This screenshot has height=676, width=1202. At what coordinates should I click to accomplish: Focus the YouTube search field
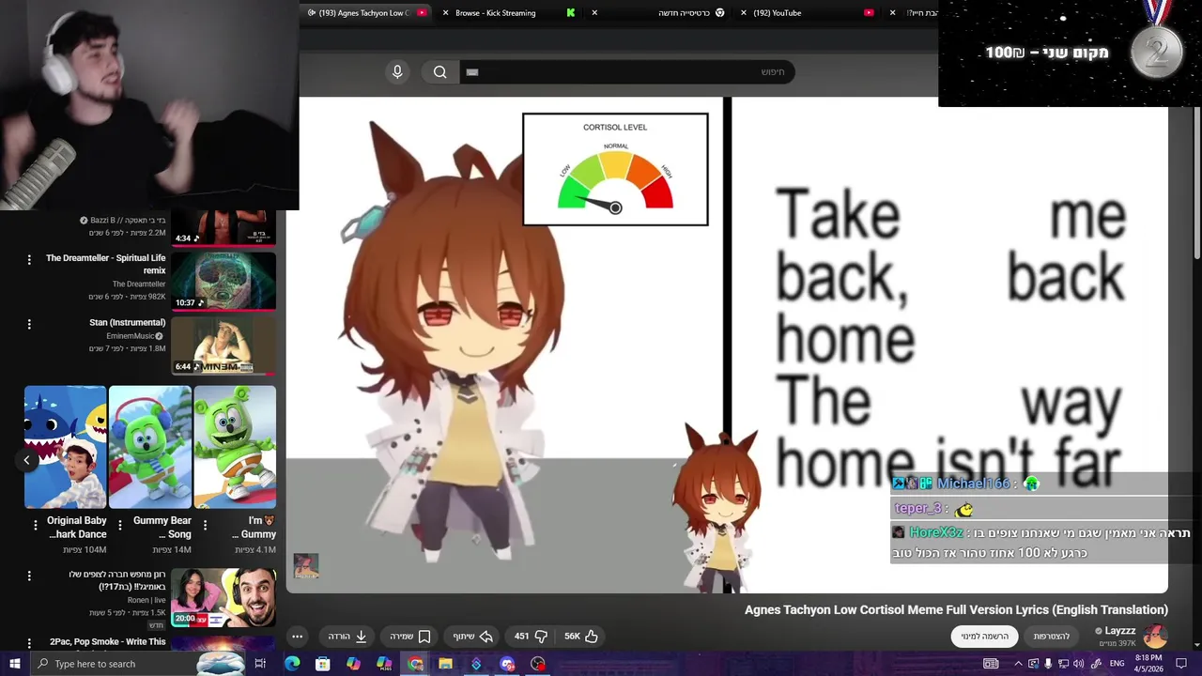(x=626, y=72)
